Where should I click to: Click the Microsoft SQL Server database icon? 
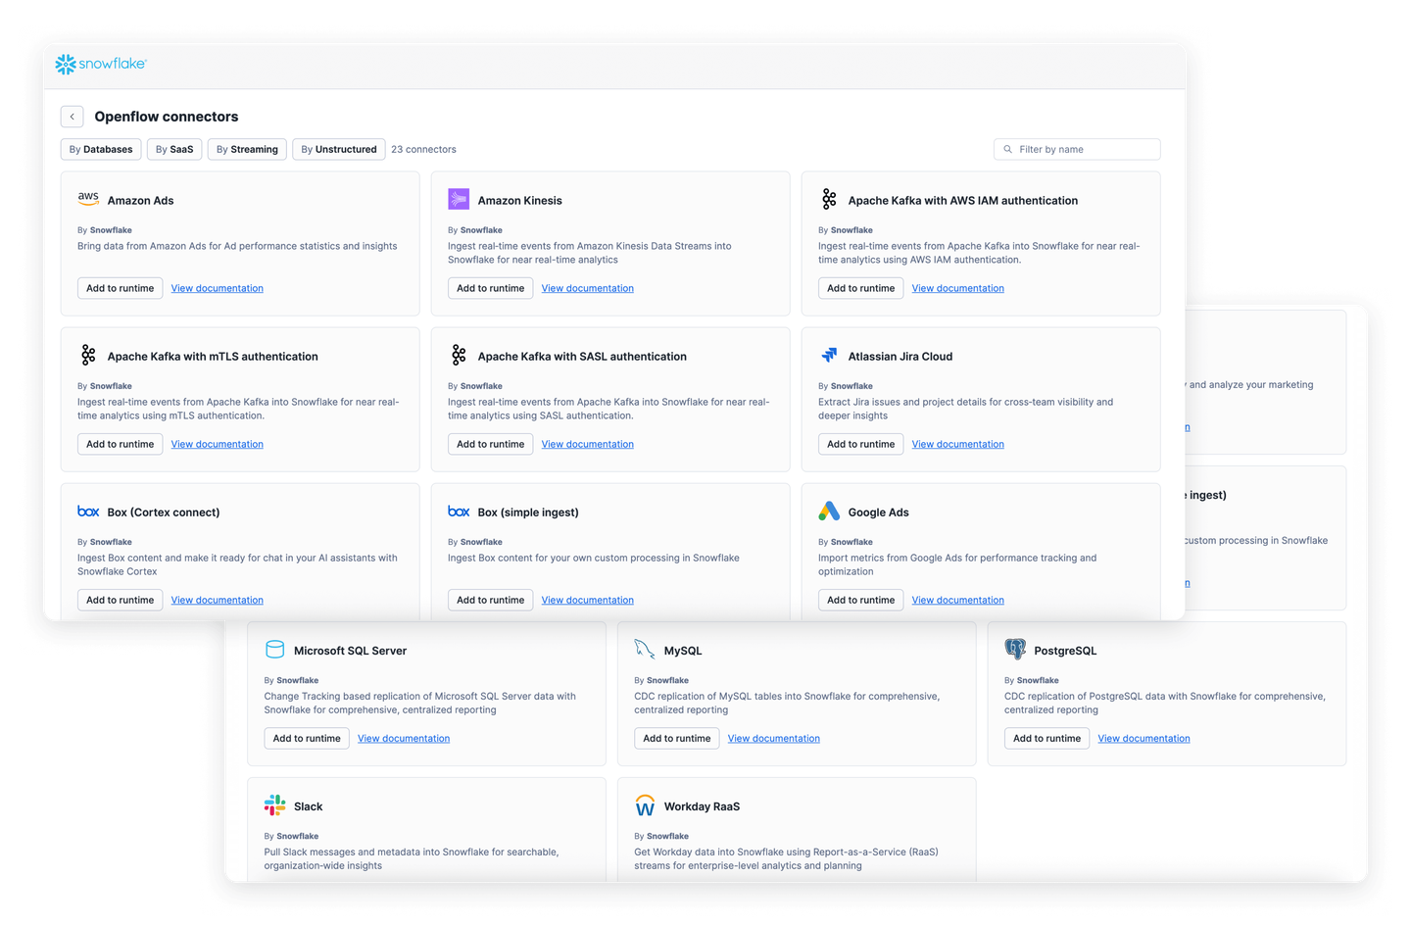274,650
